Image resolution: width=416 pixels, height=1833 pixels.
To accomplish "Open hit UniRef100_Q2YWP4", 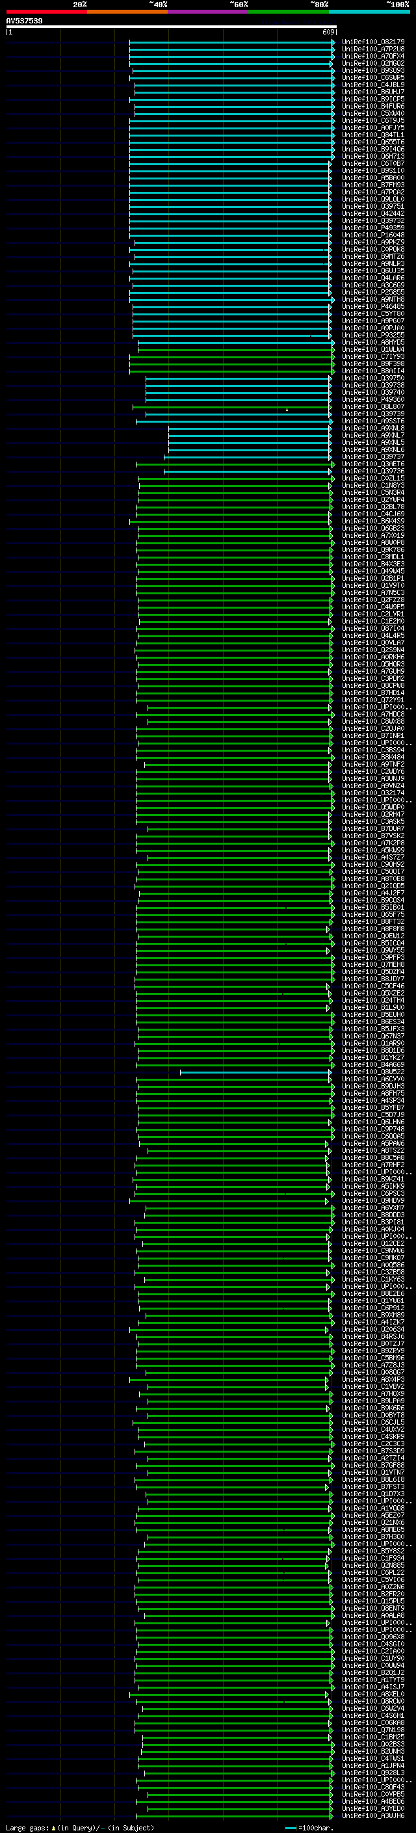I will coord(373,500).
